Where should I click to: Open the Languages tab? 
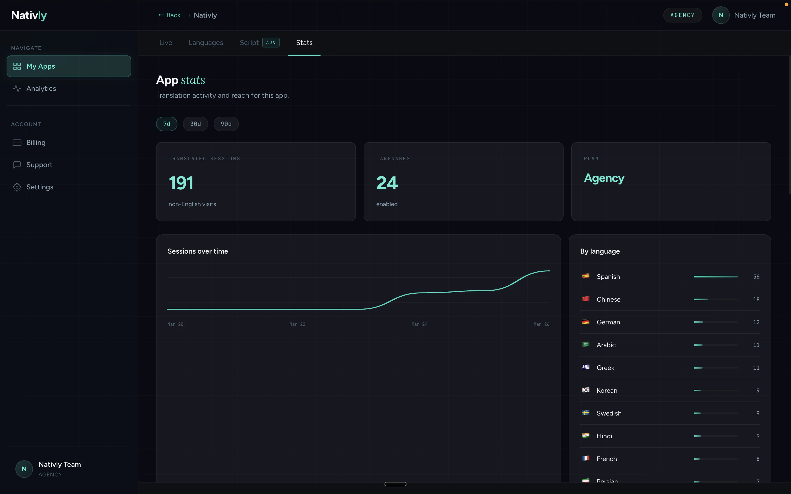pos(206,43)
